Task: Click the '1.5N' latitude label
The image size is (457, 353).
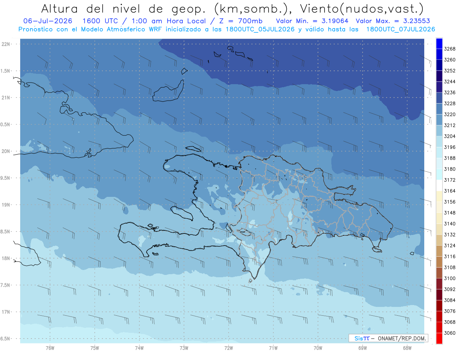Action: point(6,71)
